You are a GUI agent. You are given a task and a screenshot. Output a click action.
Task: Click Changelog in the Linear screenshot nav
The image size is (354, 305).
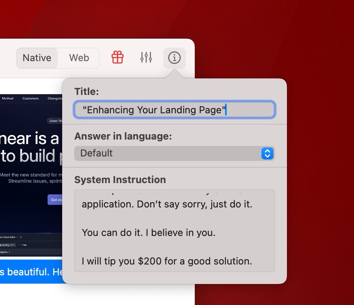(x=55, y=99)
